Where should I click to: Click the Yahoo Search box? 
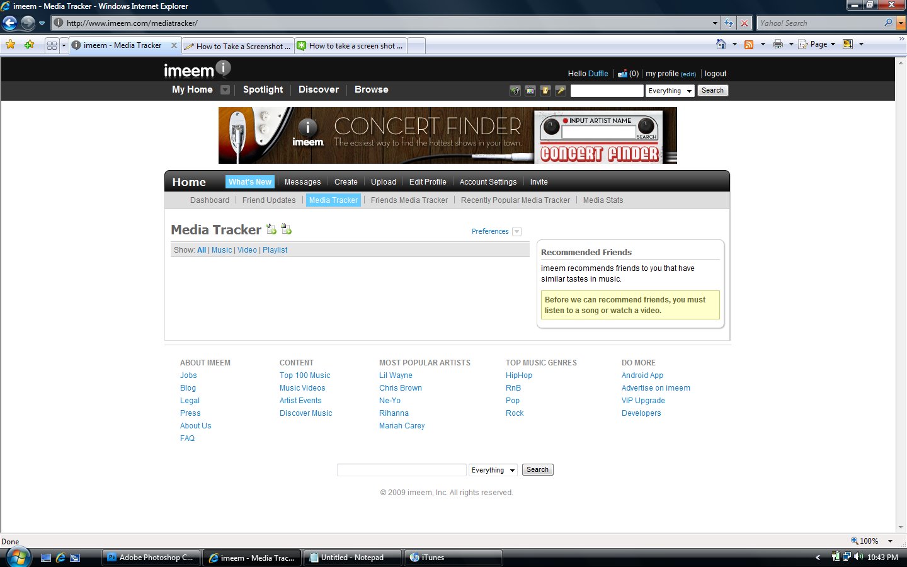(x=819, y=23)
